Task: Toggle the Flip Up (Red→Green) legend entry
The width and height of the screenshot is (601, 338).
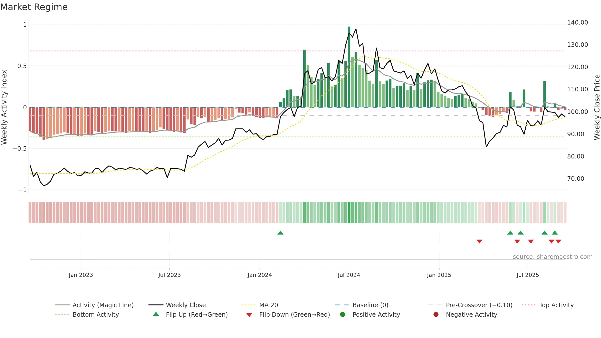Action: pos(190,314)
